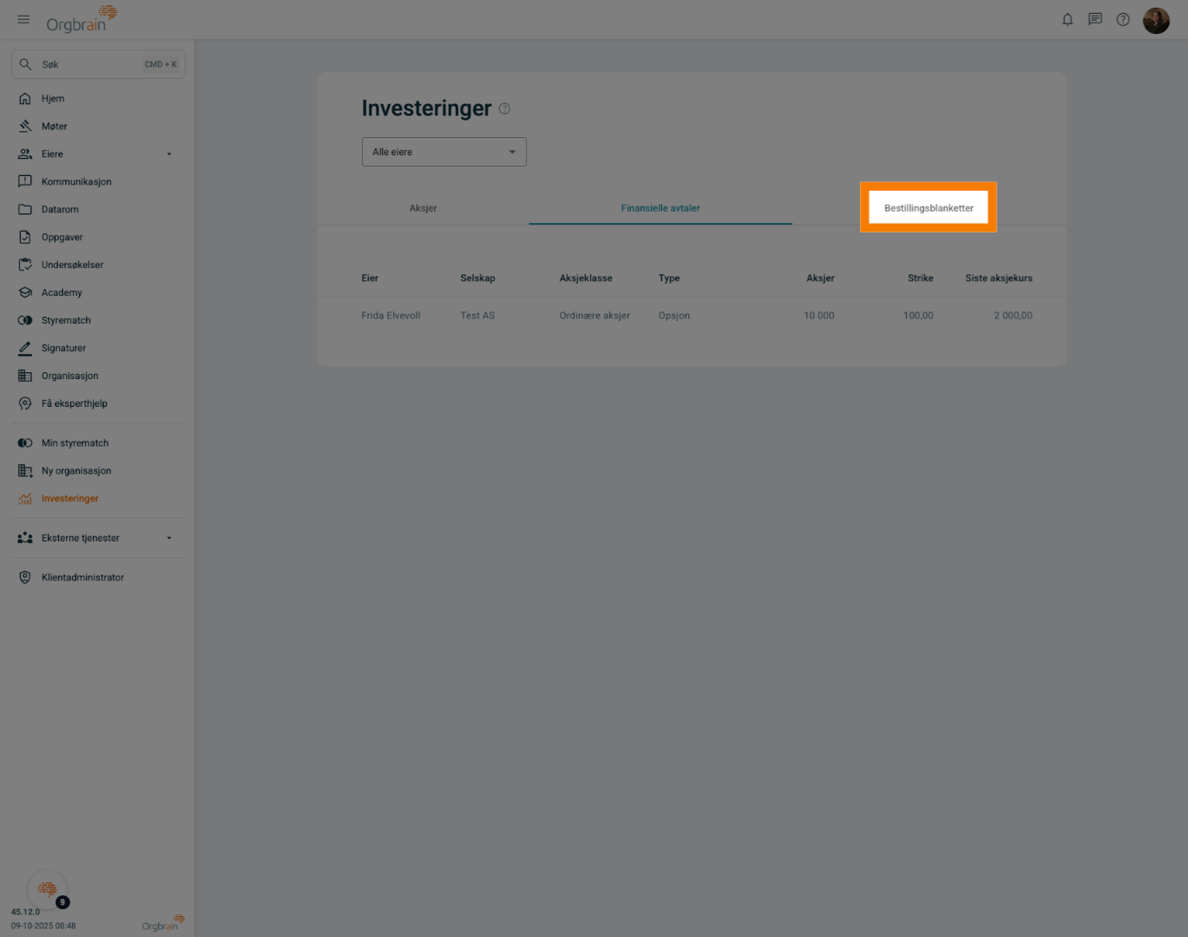Expand the Eiere submenu arrow
1188x937 pixels.
tap(169, 154)
